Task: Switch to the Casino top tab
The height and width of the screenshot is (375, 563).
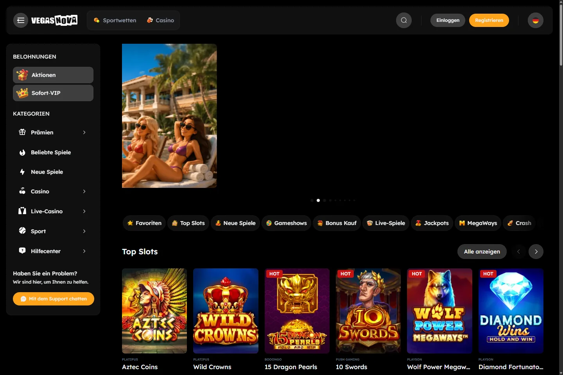Action: pyautogui.click(x=160, y=20)
